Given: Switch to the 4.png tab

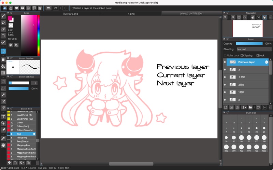Looking at the screenshot, I should click(131, 14).
